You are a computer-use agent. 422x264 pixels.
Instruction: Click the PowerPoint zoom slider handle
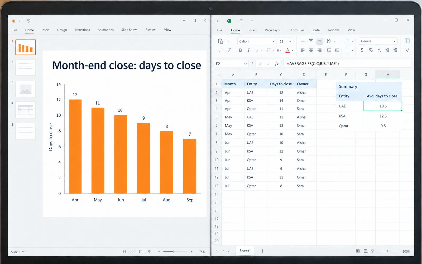pyautogui.click(x=173, y=252)
